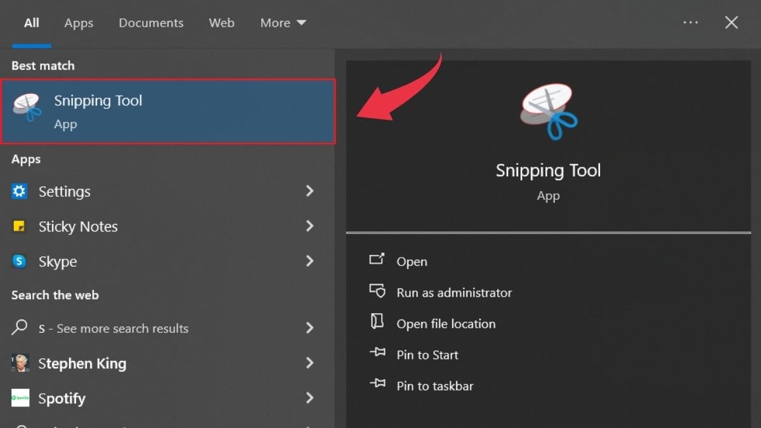The image size is (761, 428).
Task: Expand the Sticky Notes result chevron
Action: (309, 226)
